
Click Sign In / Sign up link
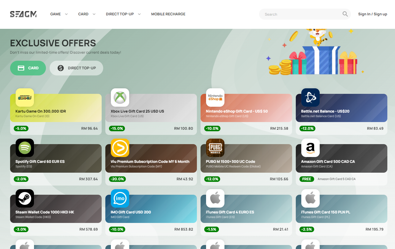pyautogui.click(x=373, y=14)
